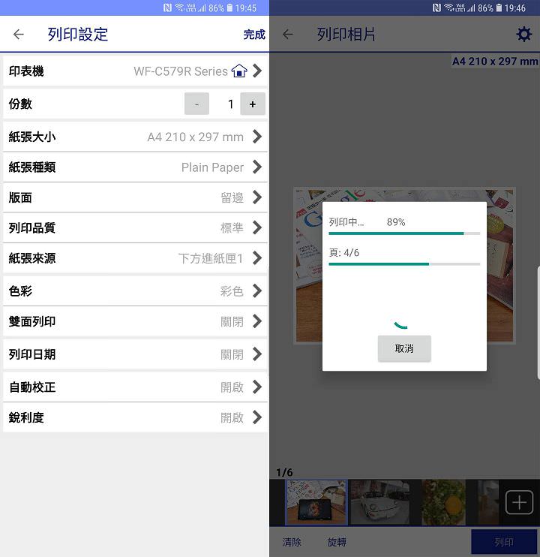Select the tablet and magazines thumbnail
Viewport: 540px width, 557px height.
pyautogui.click(x=316, y=502)
